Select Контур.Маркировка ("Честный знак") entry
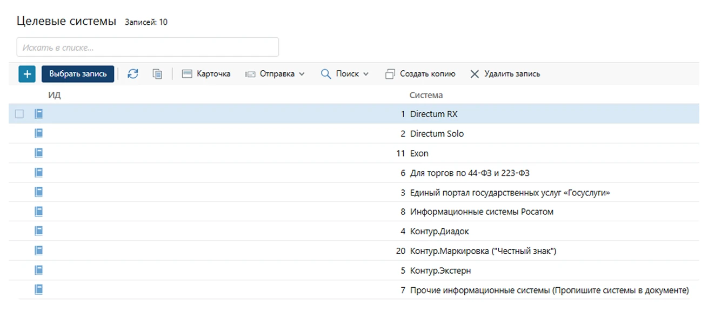Image resolution: width=708 pixels, height=312 pixels. [x=483, y=251]
